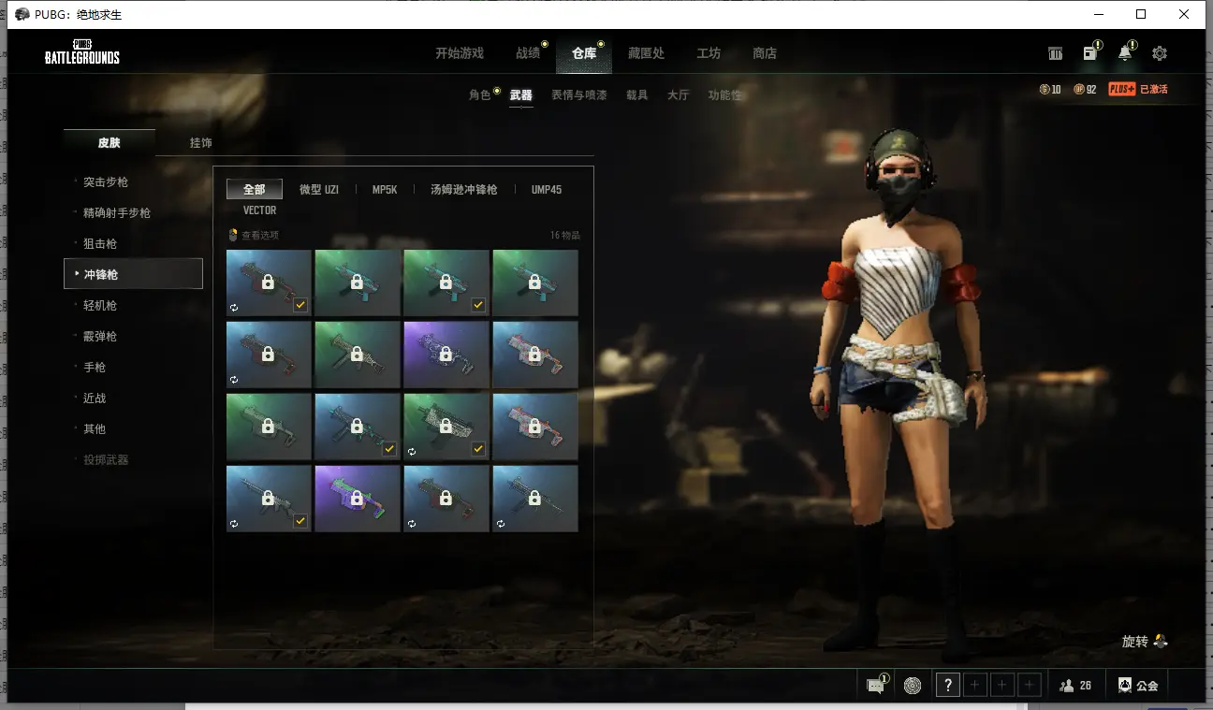Select the first green skin thumbnail in row three
Image resolution: width=1213 pixels, height=710 pixels.
coord(269,427)
